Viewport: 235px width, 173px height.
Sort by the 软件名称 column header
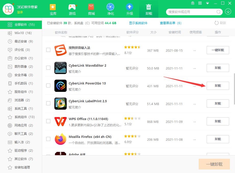(x=61, y=32)
